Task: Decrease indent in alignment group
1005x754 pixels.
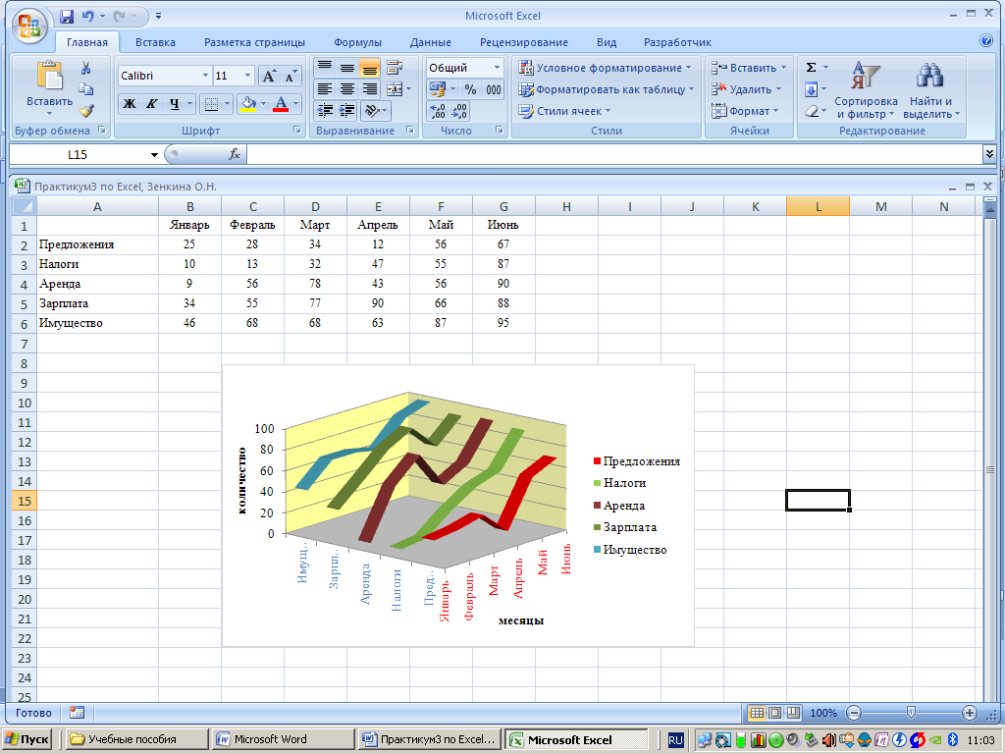Action: [325, 110]
